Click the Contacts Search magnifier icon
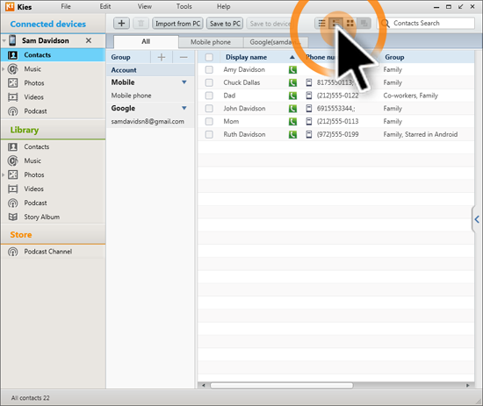This screenshot has width=483, height=406. tap(386, 24)
